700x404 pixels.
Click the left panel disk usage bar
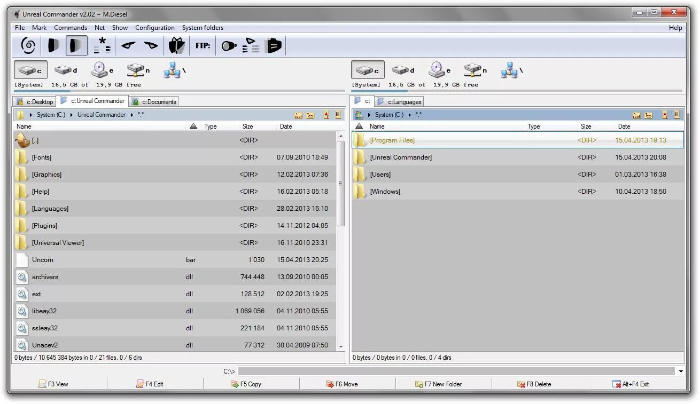180,91
